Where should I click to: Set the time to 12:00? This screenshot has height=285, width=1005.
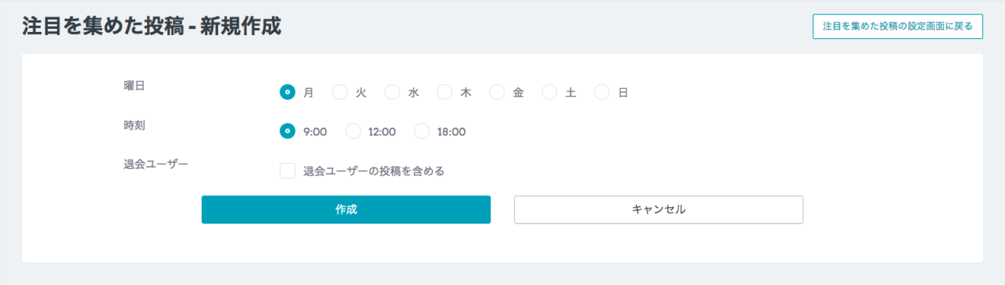(x=353, y=131)
